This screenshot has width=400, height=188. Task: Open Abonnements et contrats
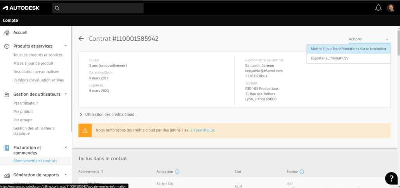coord(35,161)
